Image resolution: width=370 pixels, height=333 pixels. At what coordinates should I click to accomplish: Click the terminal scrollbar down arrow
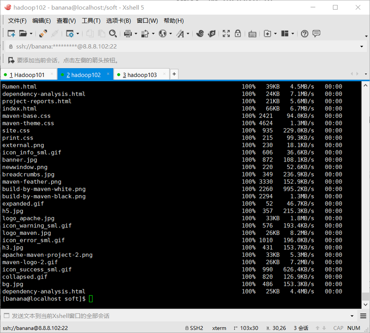click(365, 304)
